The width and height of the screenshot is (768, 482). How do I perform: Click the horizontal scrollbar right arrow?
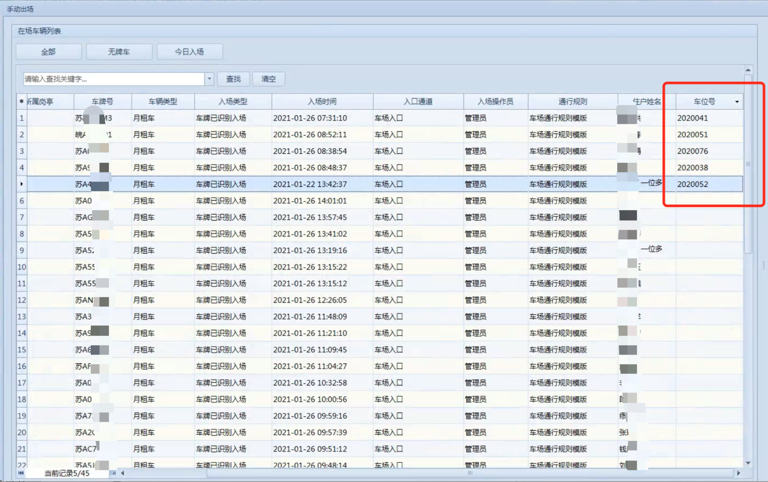tap(738, 473)
